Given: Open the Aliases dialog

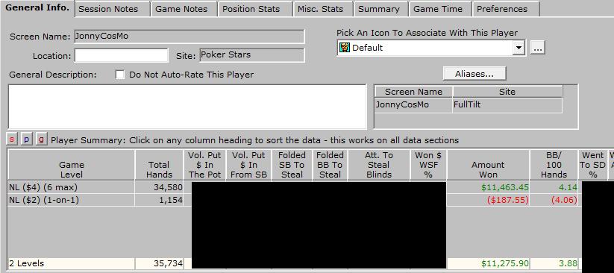Looking at the screenshot, I should tap(474, 74).
